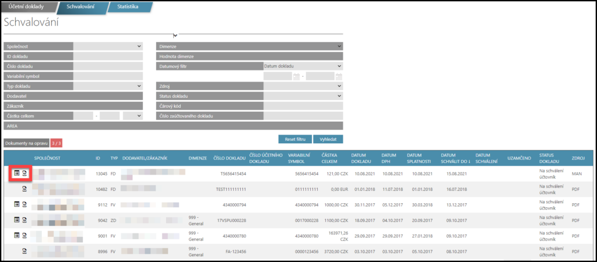Click the red 3 / 3 documents counter
Viewport: 597px width, 262px height.
pyautogui.click(x=56, y=143)
